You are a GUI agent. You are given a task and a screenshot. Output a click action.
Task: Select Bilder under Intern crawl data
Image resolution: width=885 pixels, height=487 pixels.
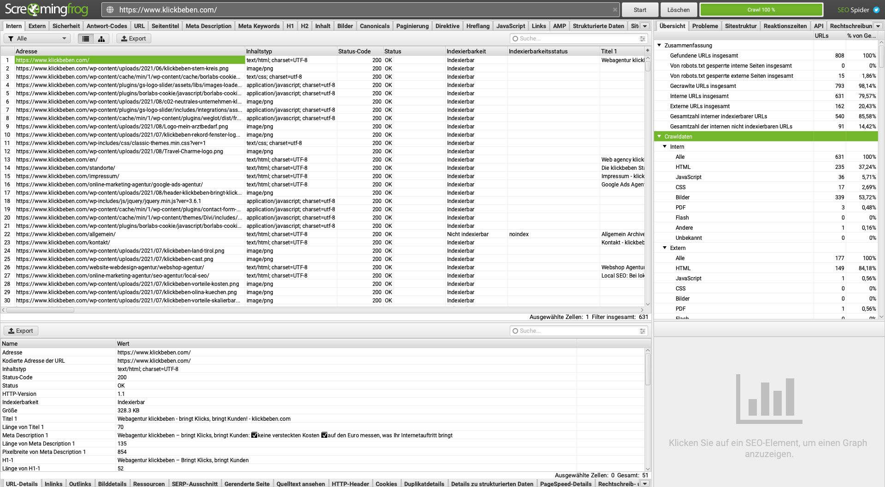point(766,197)
